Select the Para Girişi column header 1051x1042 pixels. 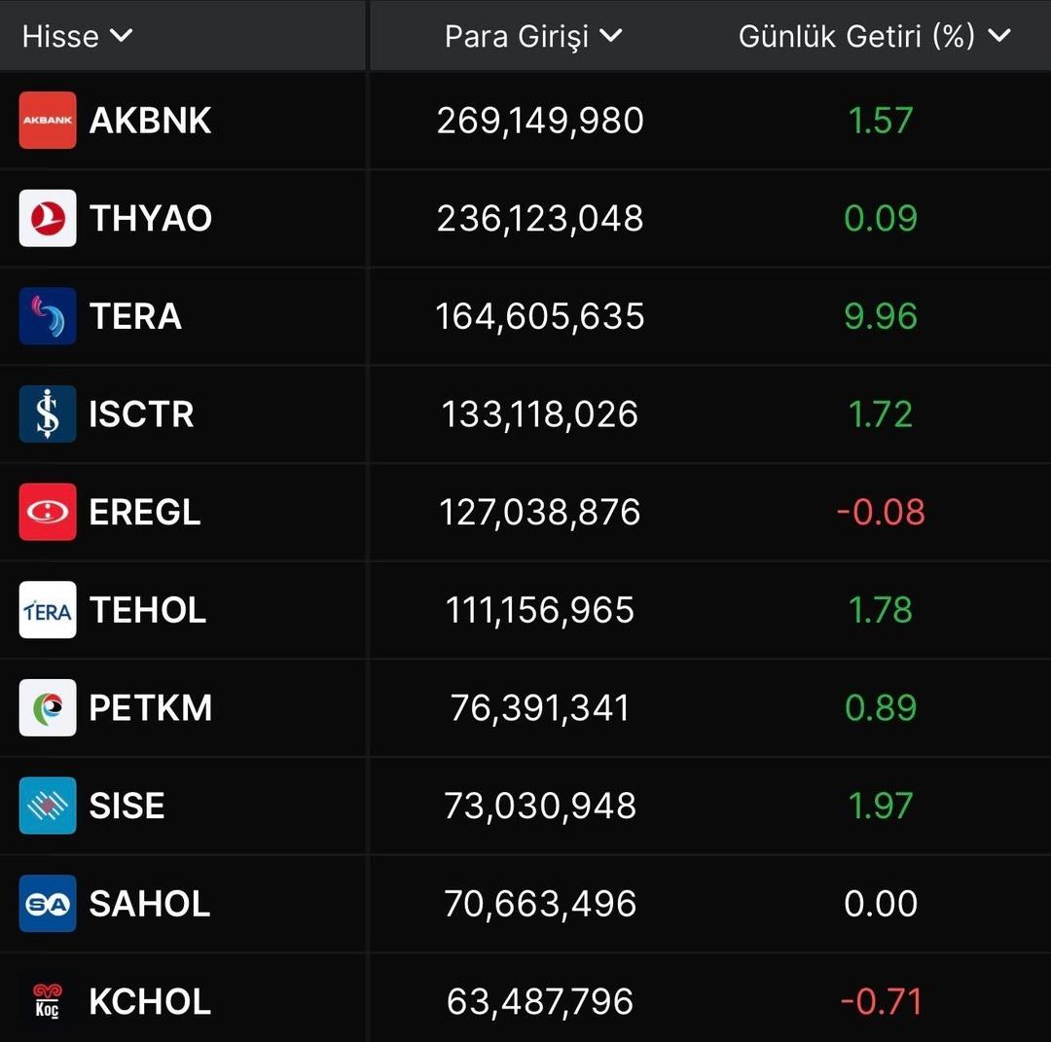517,36
